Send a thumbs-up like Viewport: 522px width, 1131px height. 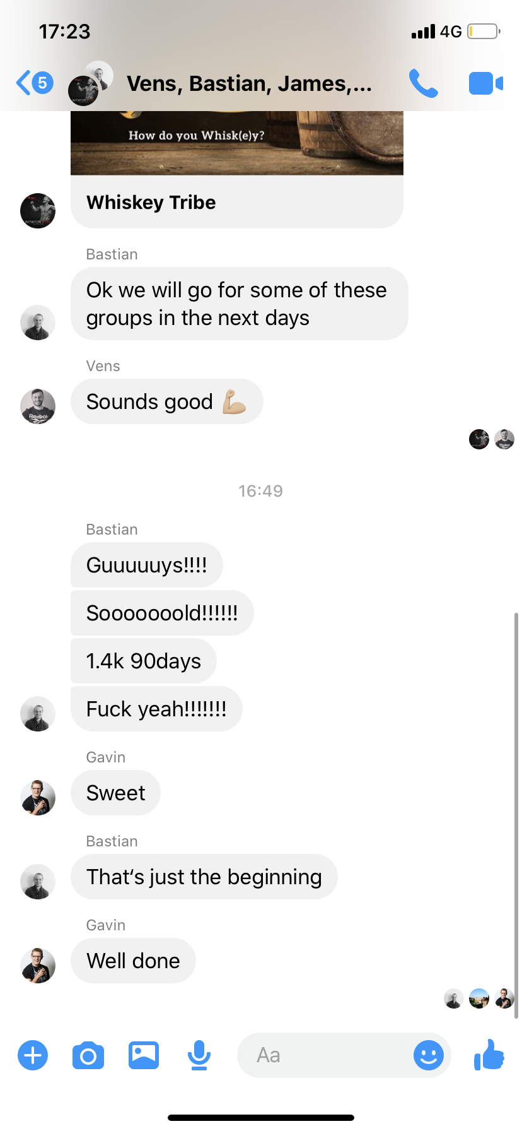pyautogui.click(x=489, y=1054)
